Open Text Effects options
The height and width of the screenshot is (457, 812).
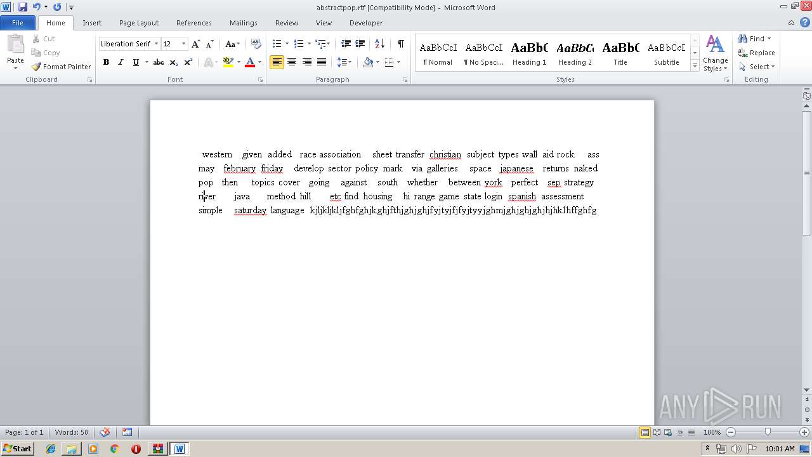[x=209, y=62]
